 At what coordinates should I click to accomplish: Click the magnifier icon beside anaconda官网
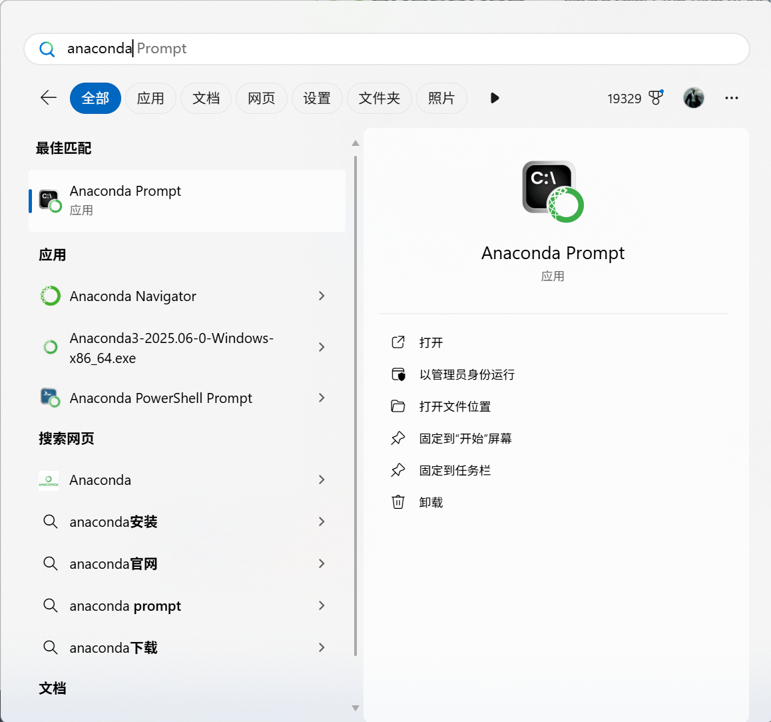51,563
